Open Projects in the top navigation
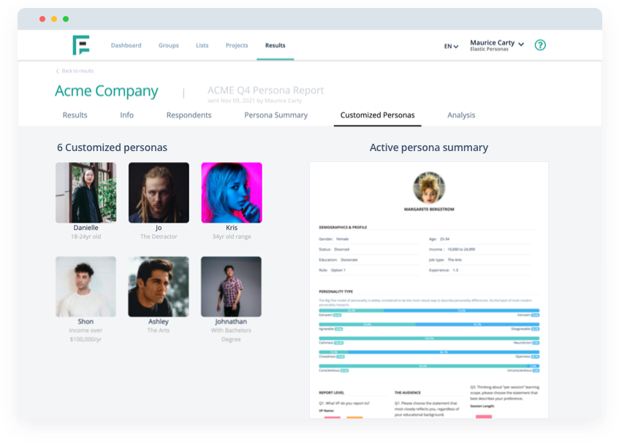The height and width of the screenshot is (443, 619). pos(237,45)
